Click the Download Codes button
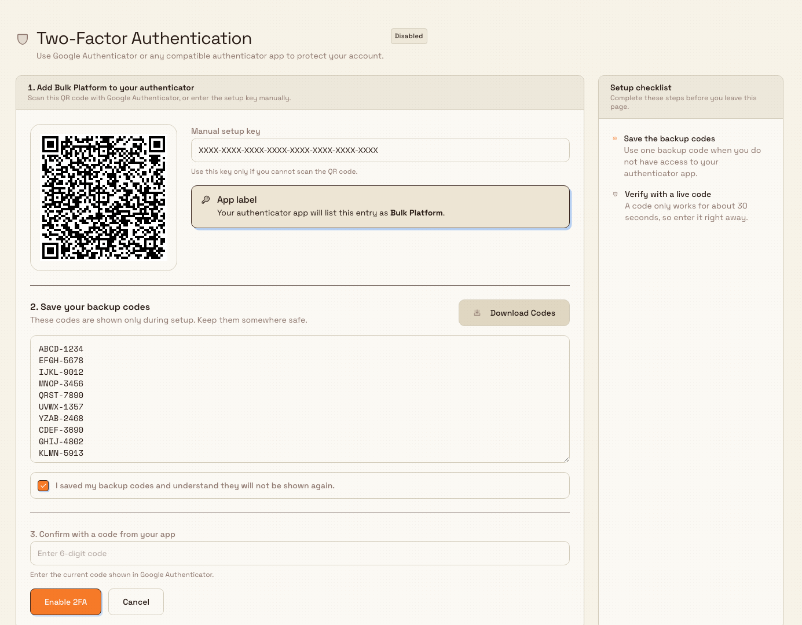 (514, 313)
